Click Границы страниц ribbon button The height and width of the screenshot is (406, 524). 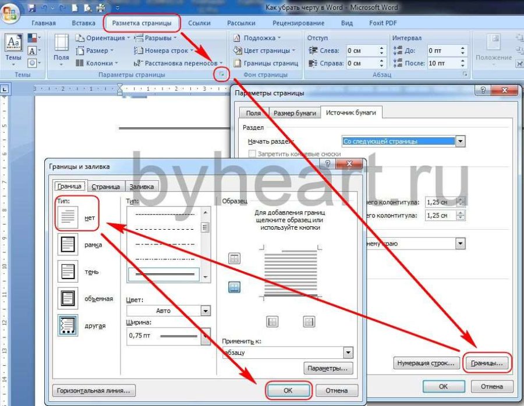pos(266,63)
